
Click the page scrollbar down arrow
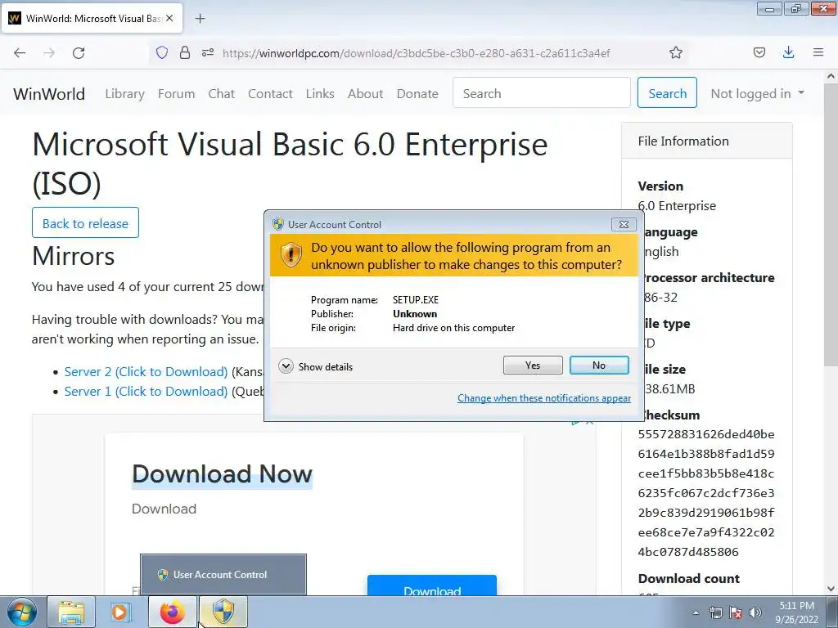[x=831, y=588]
